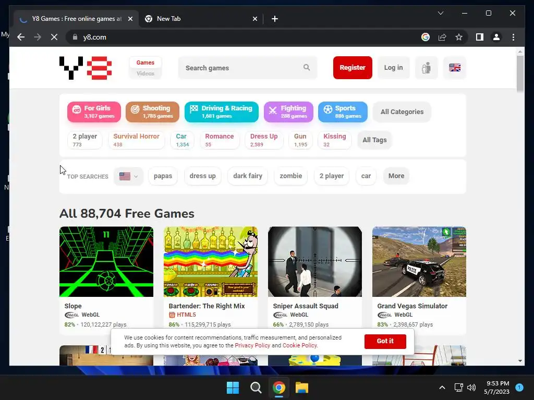The width and height of the screenshot is (534, 400).
Task: Open the Chrome profile icon
Action: click(x=496, y=37)
